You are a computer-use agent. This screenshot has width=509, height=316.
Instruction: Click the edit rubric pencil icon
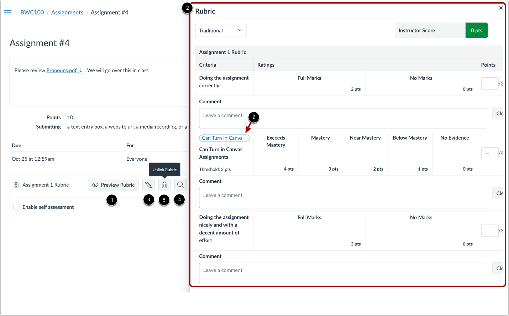tap(148, 185)
